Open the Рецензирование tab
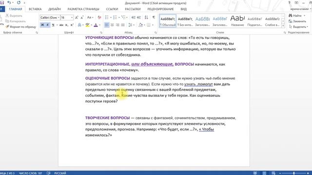Image resolution: width=312 pixels, height=175 pixels. [x=160, y=9]
